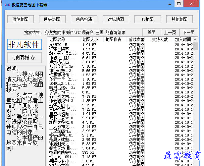Click the 7.19 MB size cell
The width and height of the screenshot is (204, 166).
click(x=89, y=96)
